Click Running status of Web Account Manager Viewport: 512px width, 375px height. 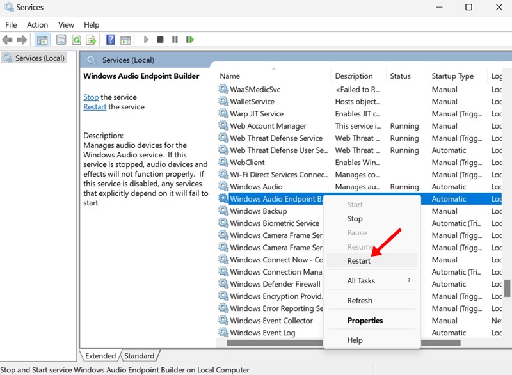tap(404, 126)
